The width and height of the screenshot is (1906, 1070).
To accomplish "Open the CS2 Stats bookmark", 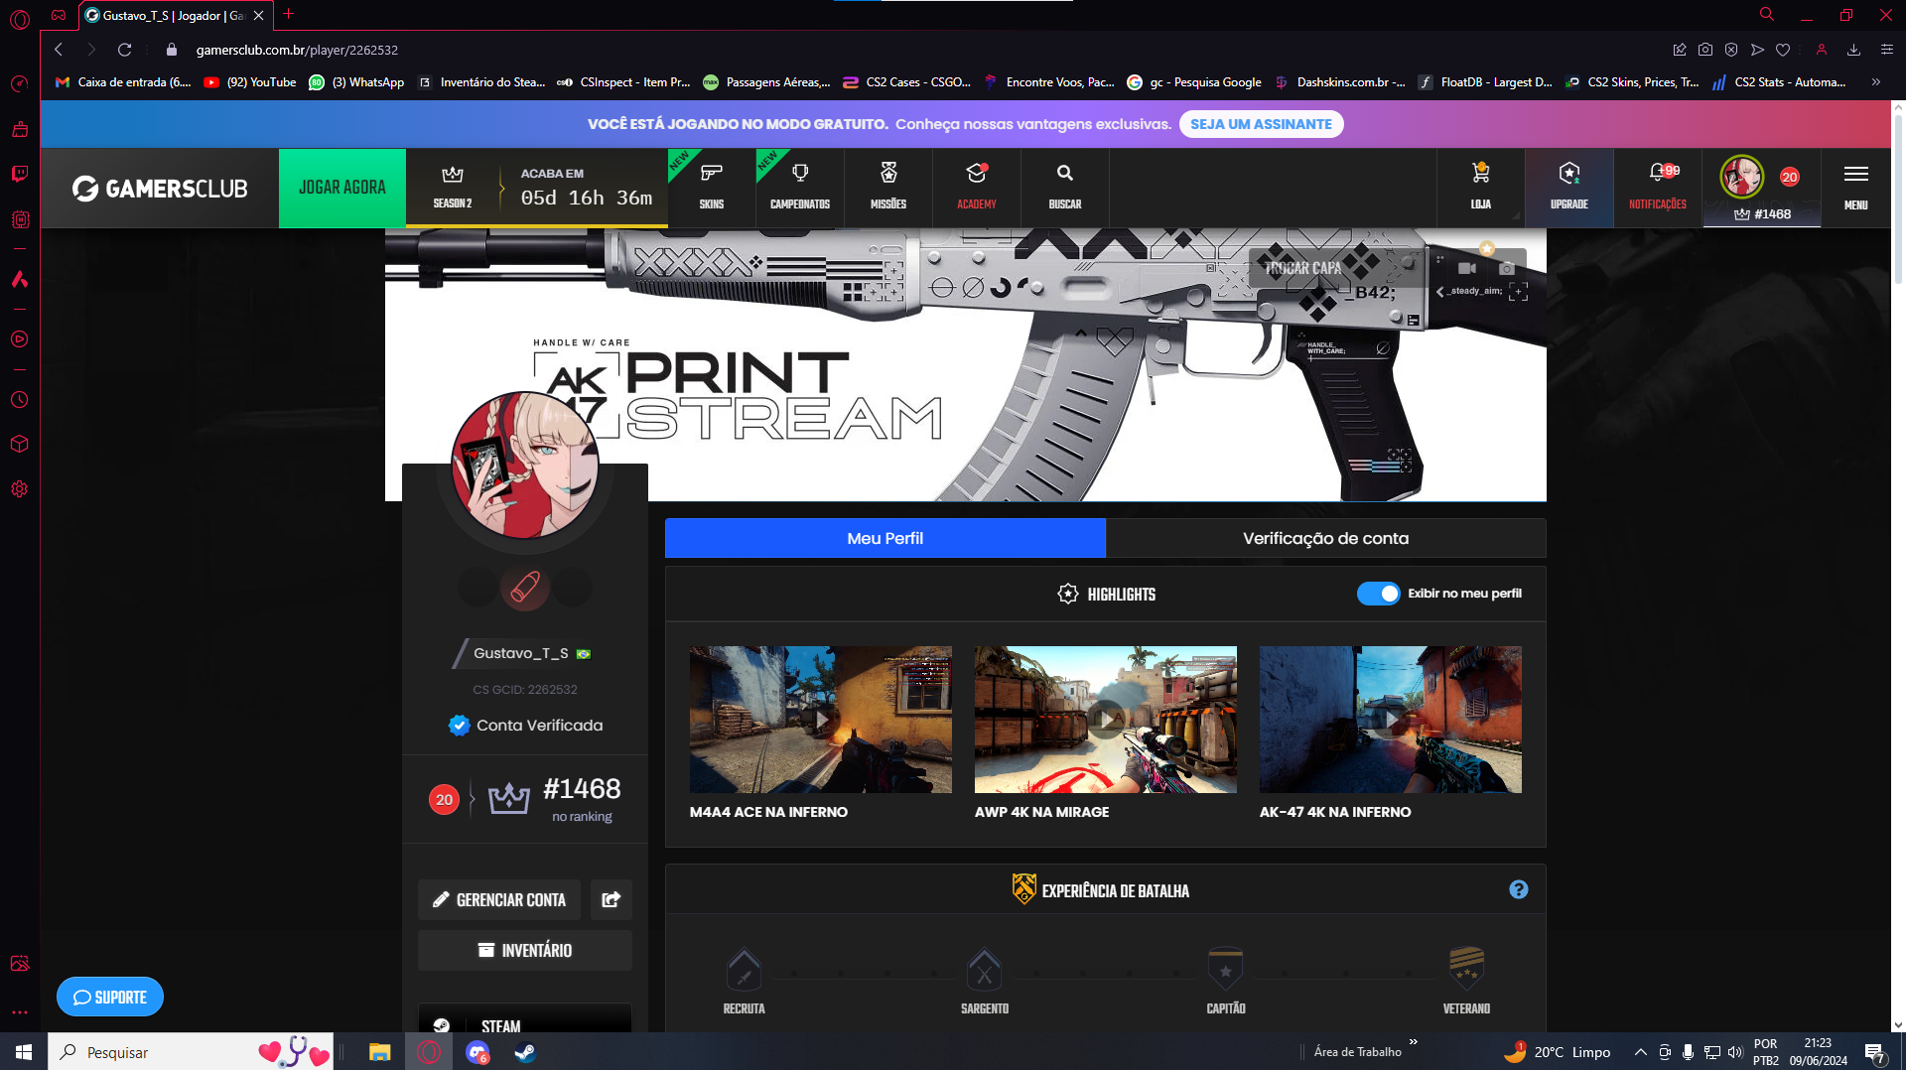I will [x=1779, y=82].
